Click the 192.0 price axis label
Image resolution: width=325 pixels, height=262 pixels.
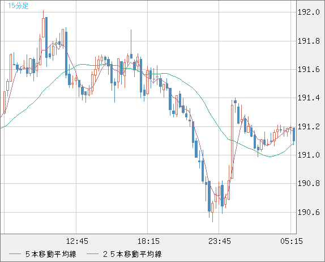(309, 12)
